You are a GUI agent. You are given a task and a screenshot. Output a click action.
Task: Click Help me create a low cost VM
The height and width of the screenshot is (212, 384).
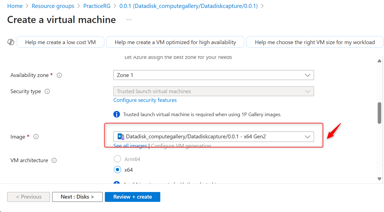click(x=60, y=42)
